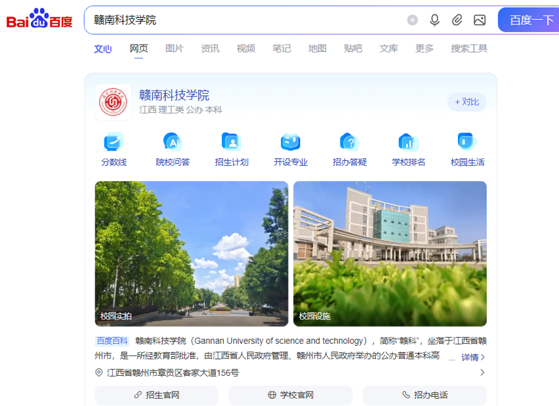Image resolution: width=559 pixels, height=406 pixels.
Task: Open the 贴吧 tab
Action: point(353,49)
